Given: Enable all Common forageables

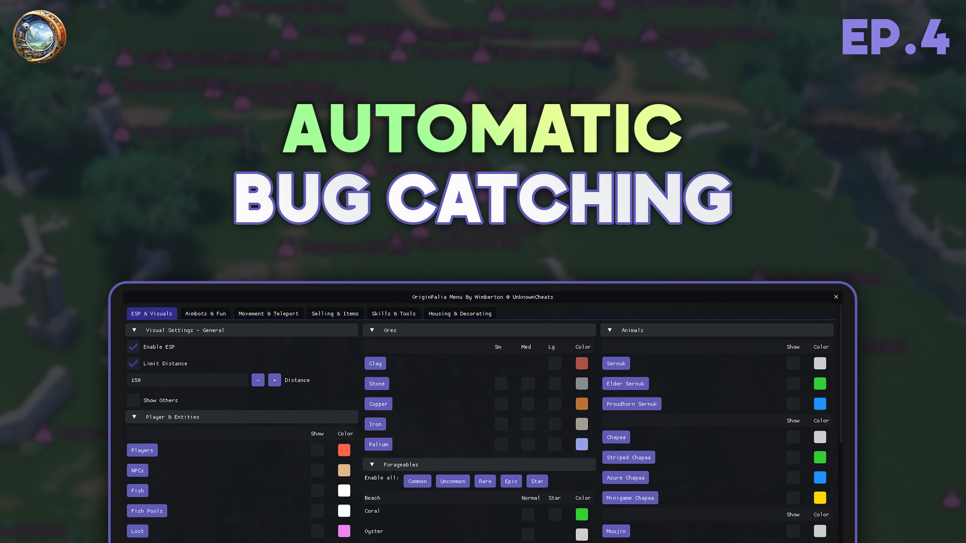Looking at the screenshot, I should pos(417,481).
